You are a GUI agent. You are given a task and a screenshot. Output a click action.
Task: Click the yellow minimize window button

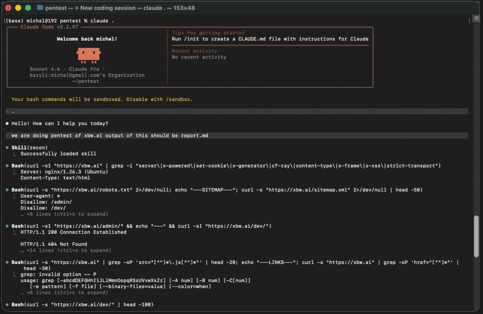pyautogui.click(x=18, y=8)
